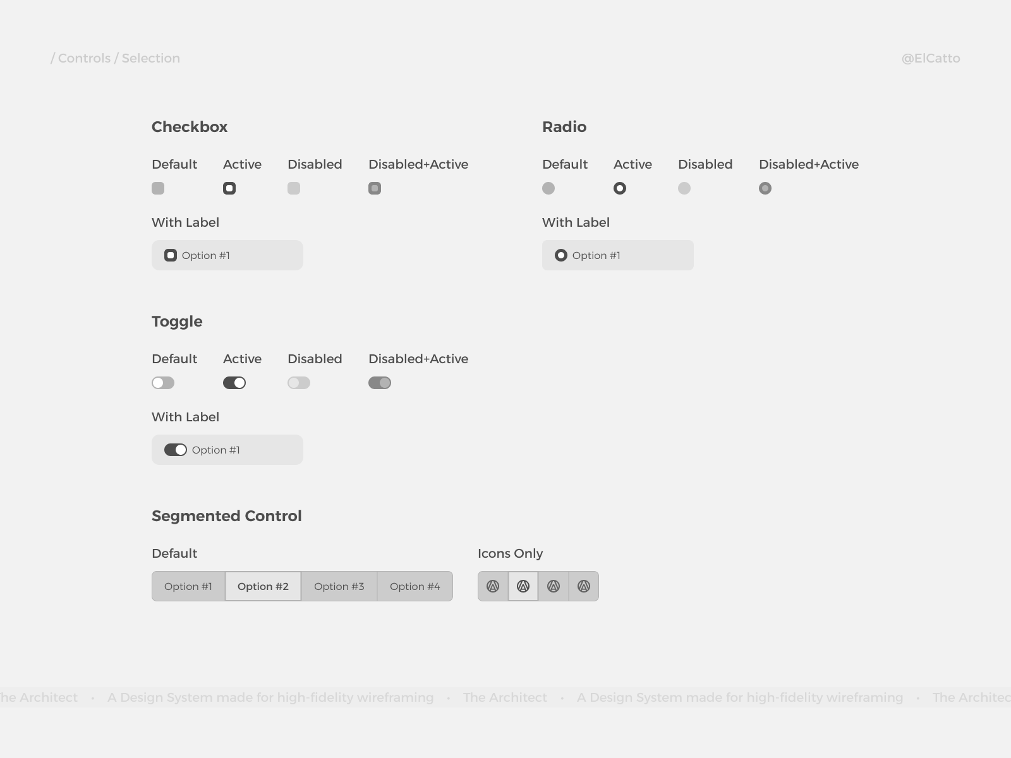This screenshot has width=1011, height=758.
Task: Toggle the checkbox labeled Option #1
Action: 171,255
